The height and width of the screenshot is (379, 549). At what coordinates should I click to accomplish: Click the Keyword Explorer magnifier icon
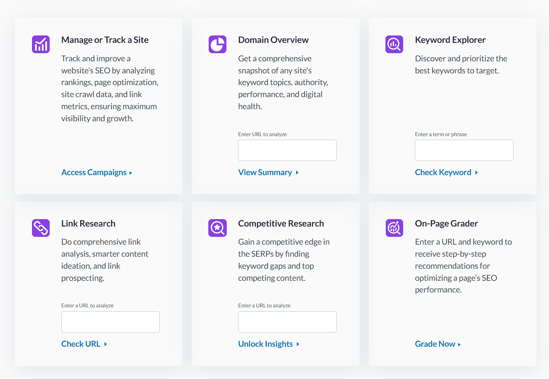(394, 44)
